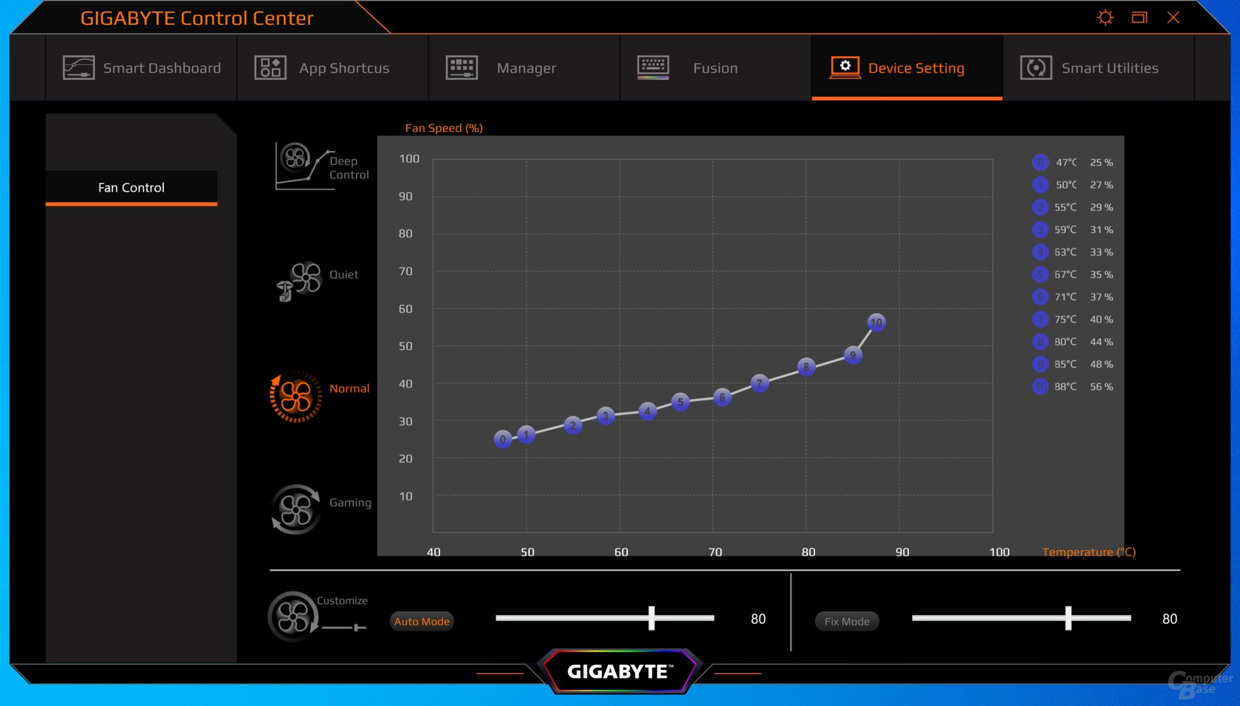The height and width of the screenshot is (706, 1240).
Task: Select curve point 3 on the graph
Action: pos(605,416)
